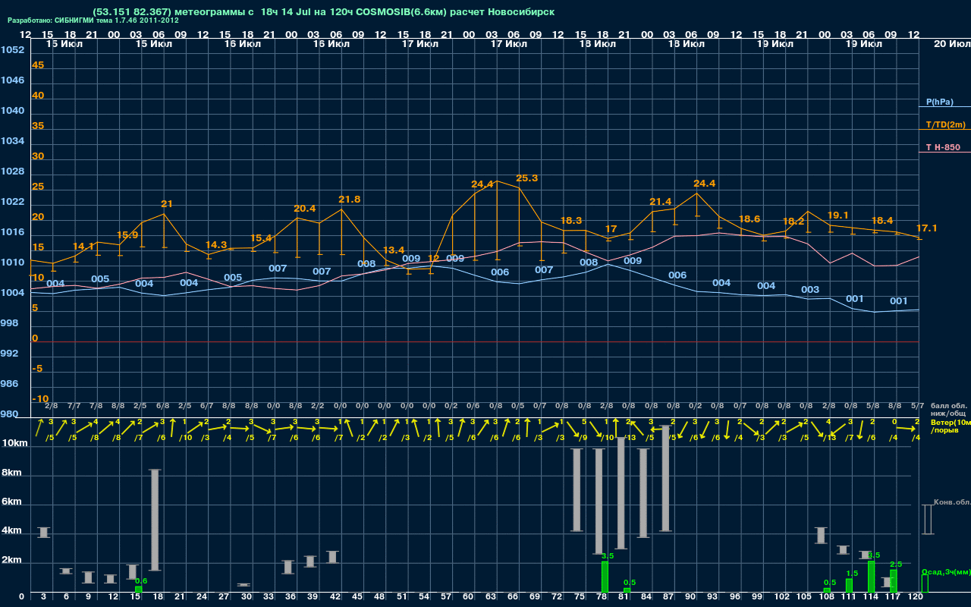Click the 1034 pressure axis label
This screenshot has height=607, width=971.
tap(12, 141)
